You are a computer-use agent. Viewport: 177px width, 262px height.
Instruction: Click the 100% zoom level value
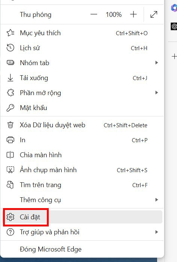coord(114,15)
